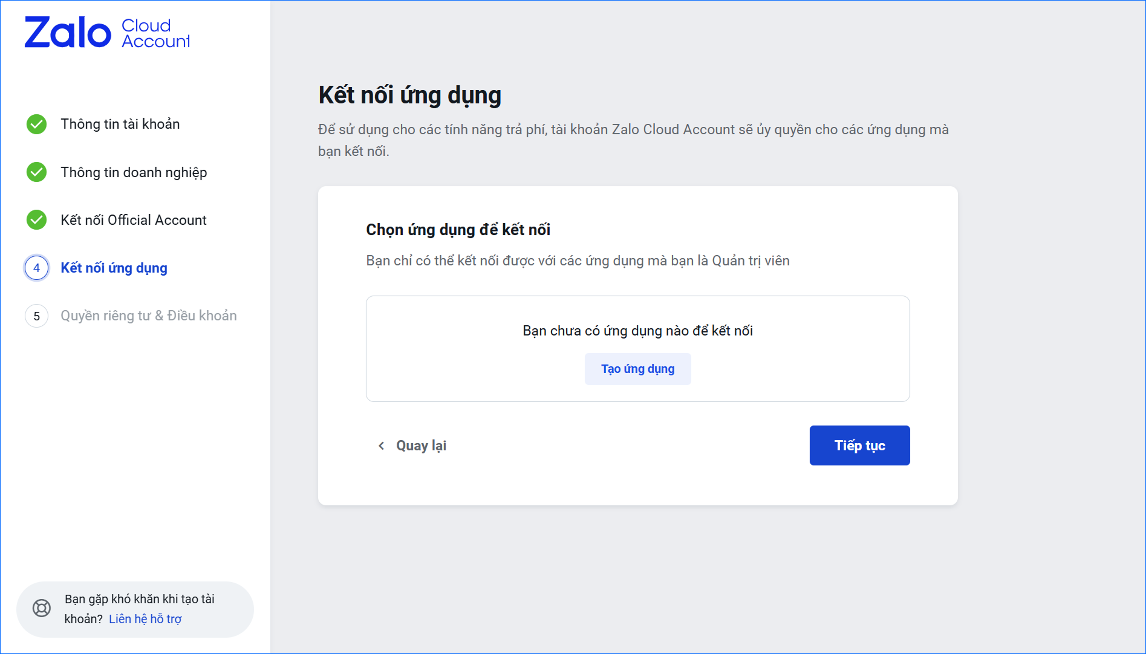Click the green checkmark for Thông tin doanh nghiệp

pos(37,172)
